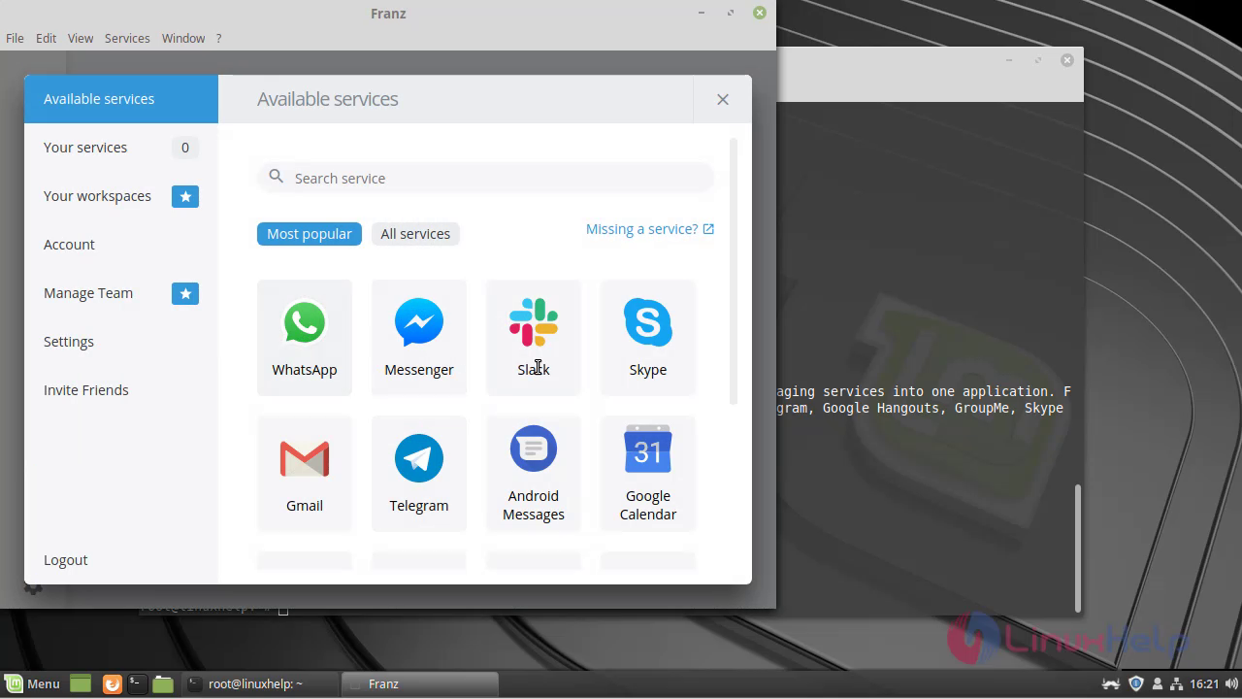Add the Messenger service

point(419,338)
